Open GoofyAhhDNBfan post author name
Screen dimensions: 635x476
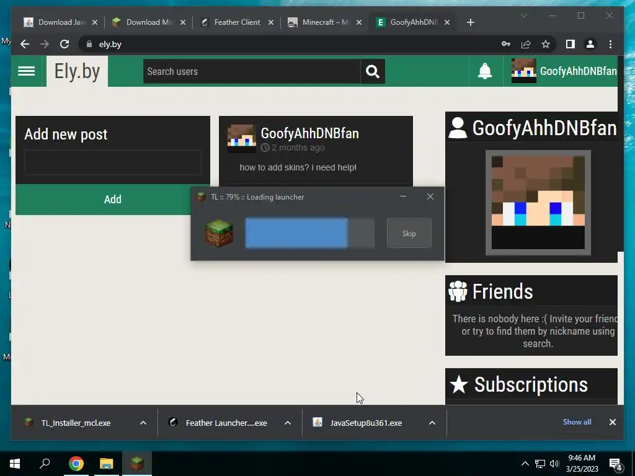[x=310, y=133]
